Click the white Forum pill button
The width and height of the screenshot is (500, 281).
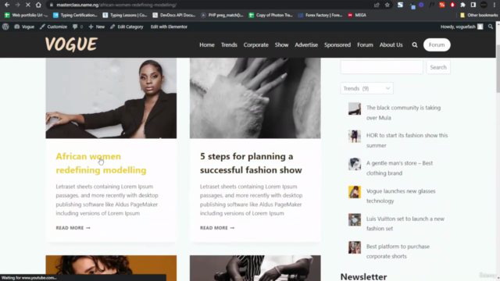point(437,45)
